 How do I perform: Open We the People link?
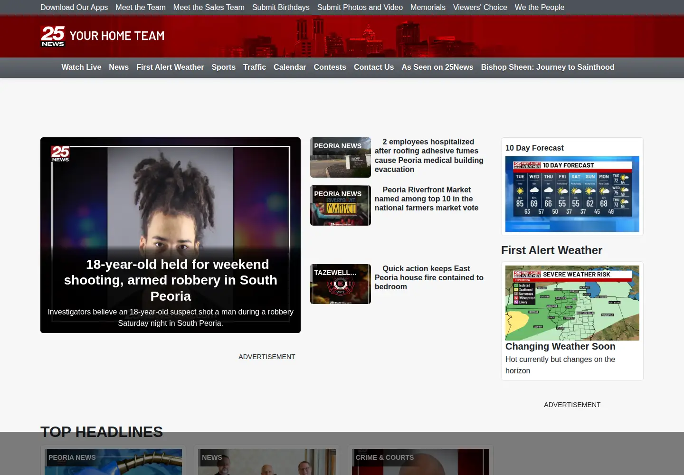coord(540,7)
